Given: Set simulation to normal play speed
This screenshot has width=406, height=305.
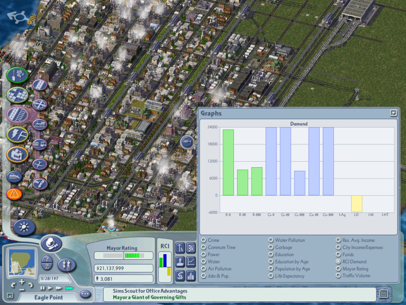Looking at the screenshot, I should tap(50, 288).
